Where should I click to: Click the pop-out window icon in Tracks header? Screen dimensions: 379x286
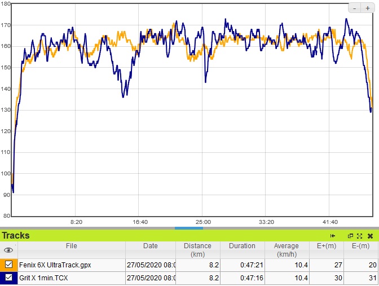pyautogui.click(x=350, y=236)
